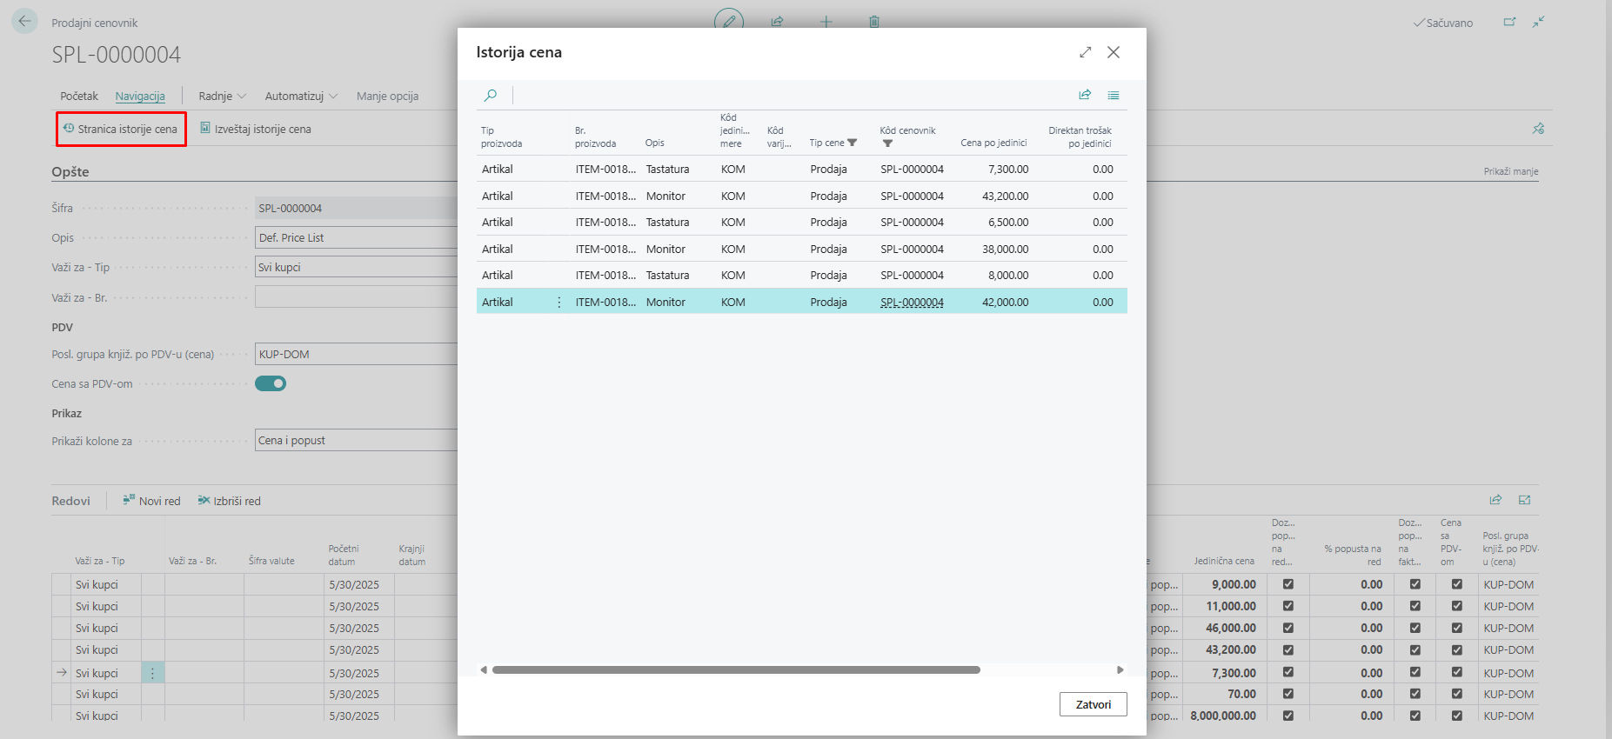This screenshot has height=739, width=1612.
Task: Toggle the Cena sa PDV-om switch
Action: click(271, 383)
